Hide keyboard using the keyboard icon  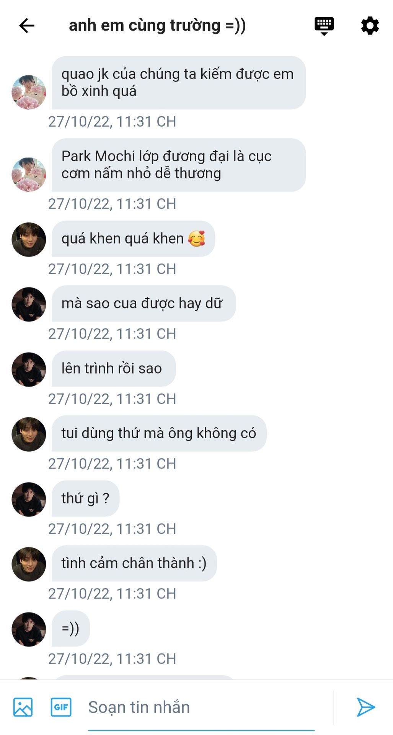[x=324, y=26]
